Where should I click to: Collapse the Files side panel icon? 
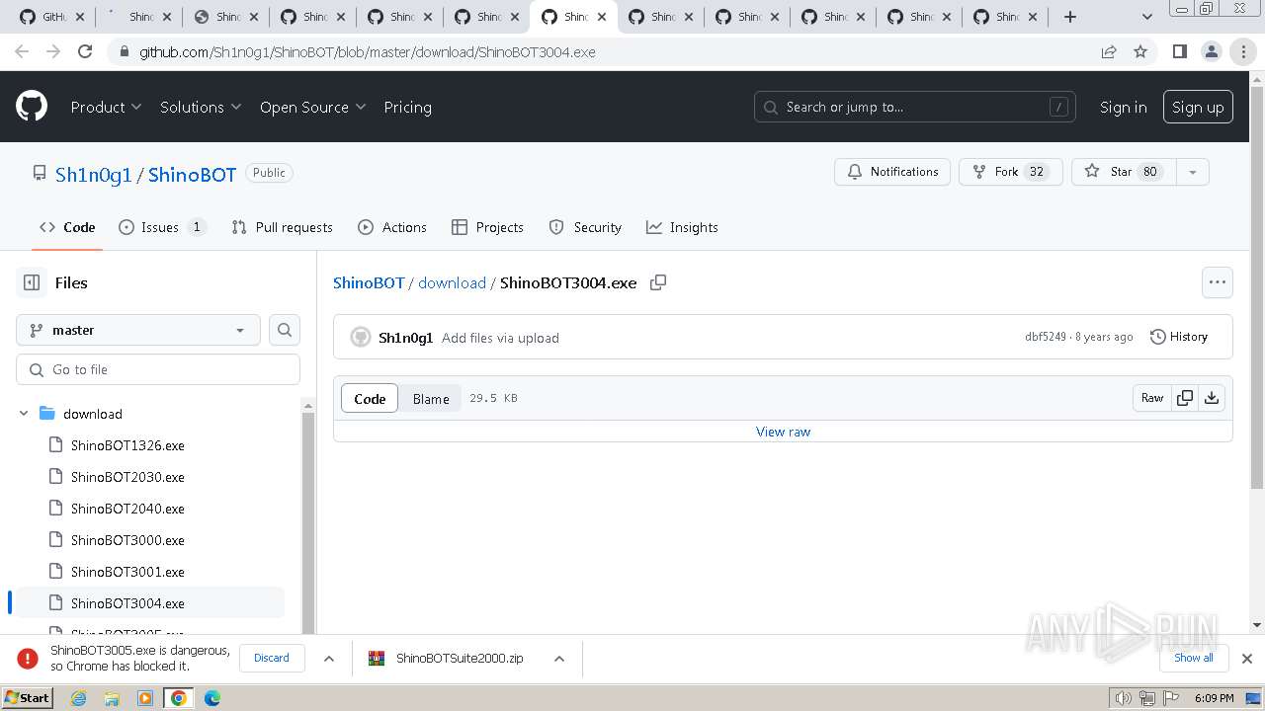(x=32, y=282)
